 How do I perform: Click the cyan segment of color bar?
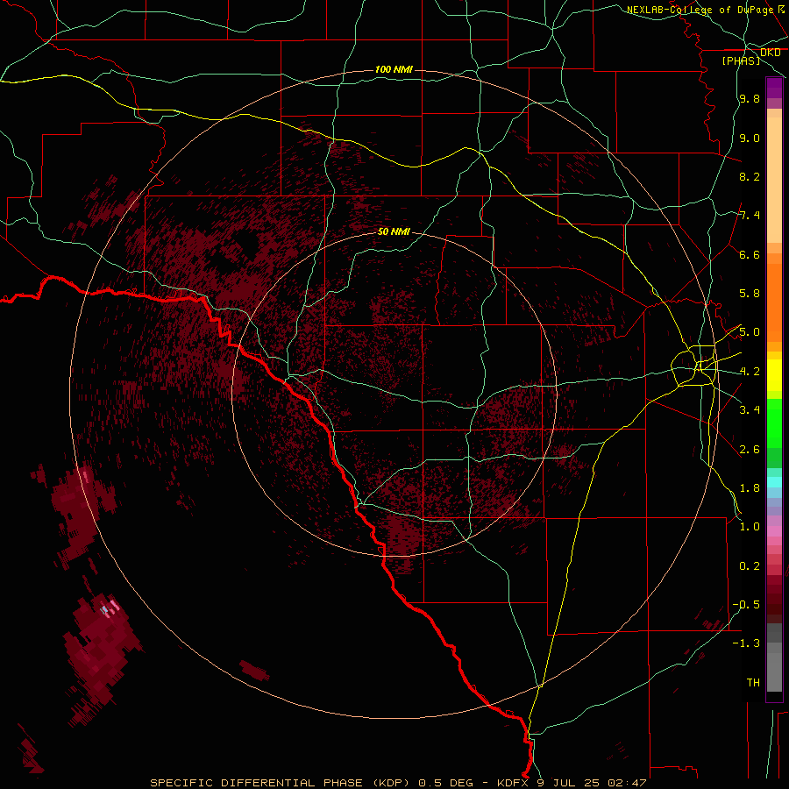[x=774, y=481]
